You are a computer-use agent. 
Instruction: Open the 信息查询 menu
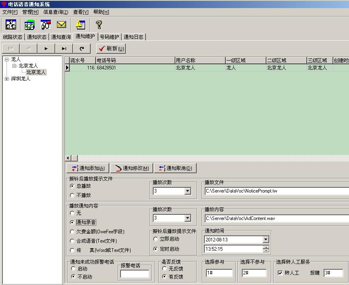tap(56, 12)
